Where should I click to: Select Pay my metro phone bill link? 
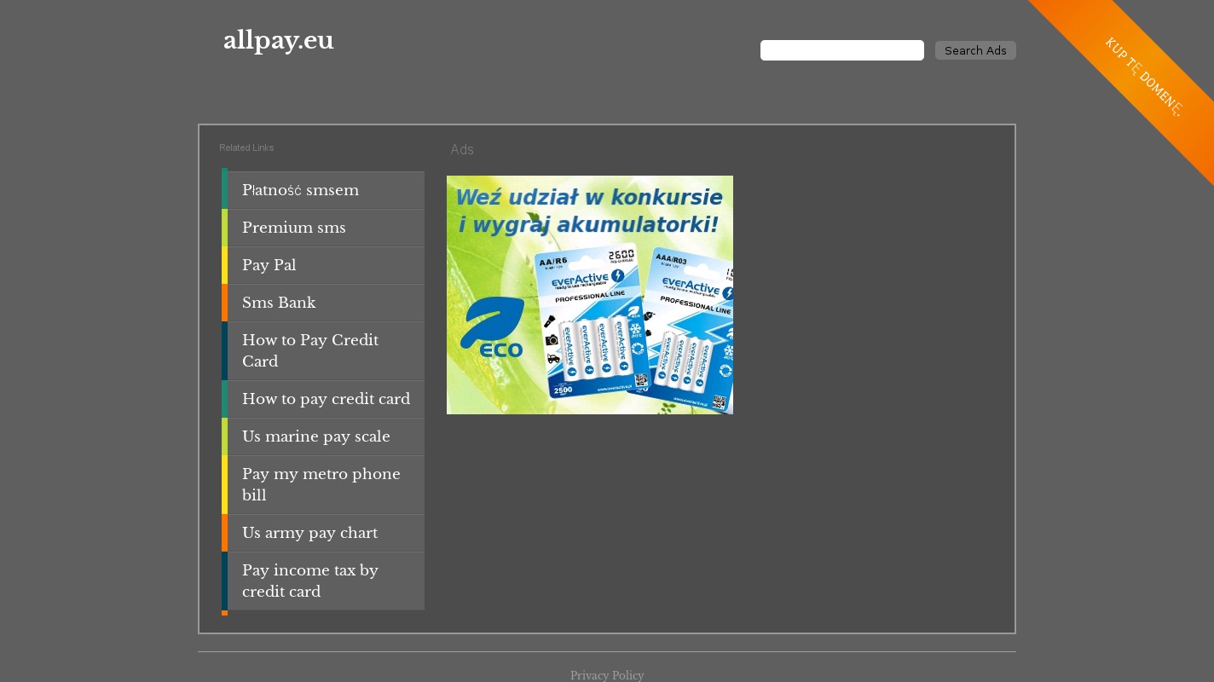321,484
